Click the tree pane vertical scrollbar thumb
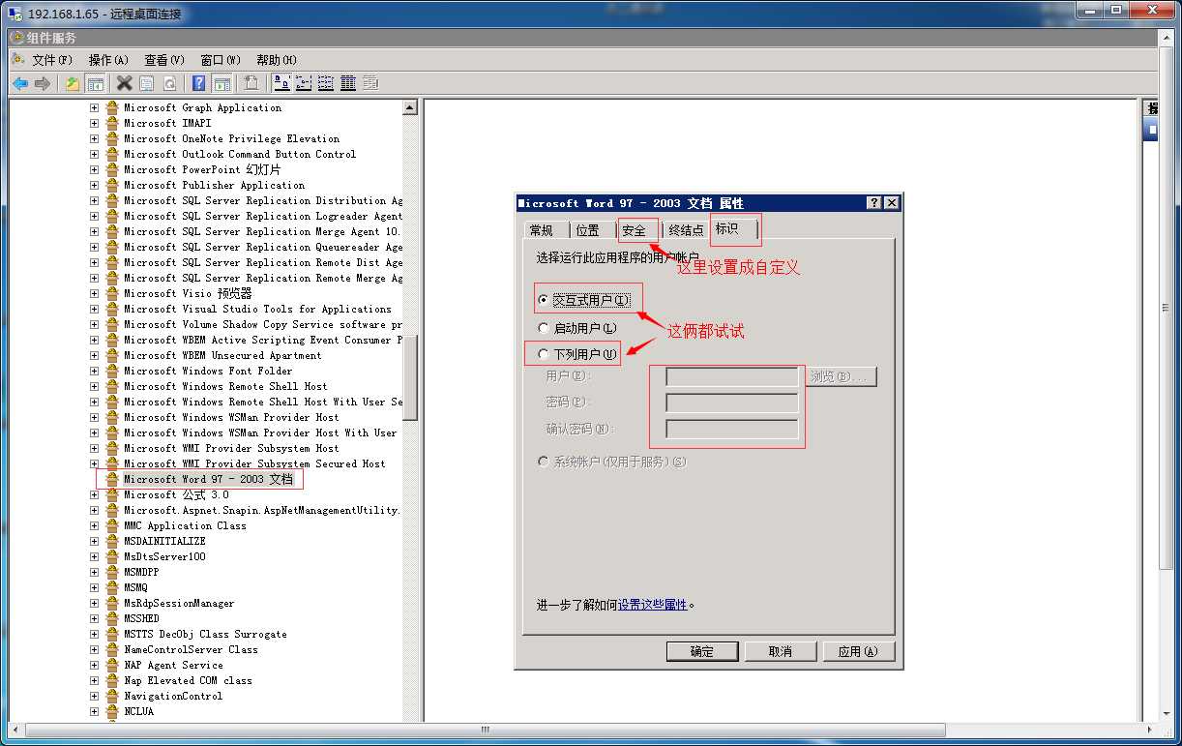 410,377
